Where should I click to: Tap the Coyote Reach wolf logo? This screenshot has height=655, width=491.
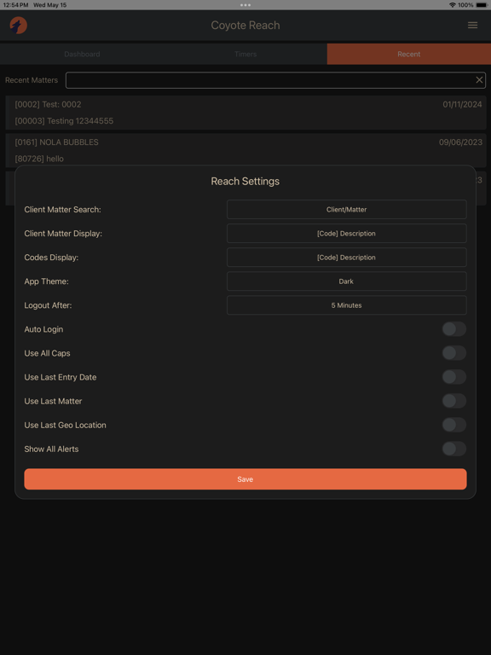pyautogui.click(x=19, y=26)
